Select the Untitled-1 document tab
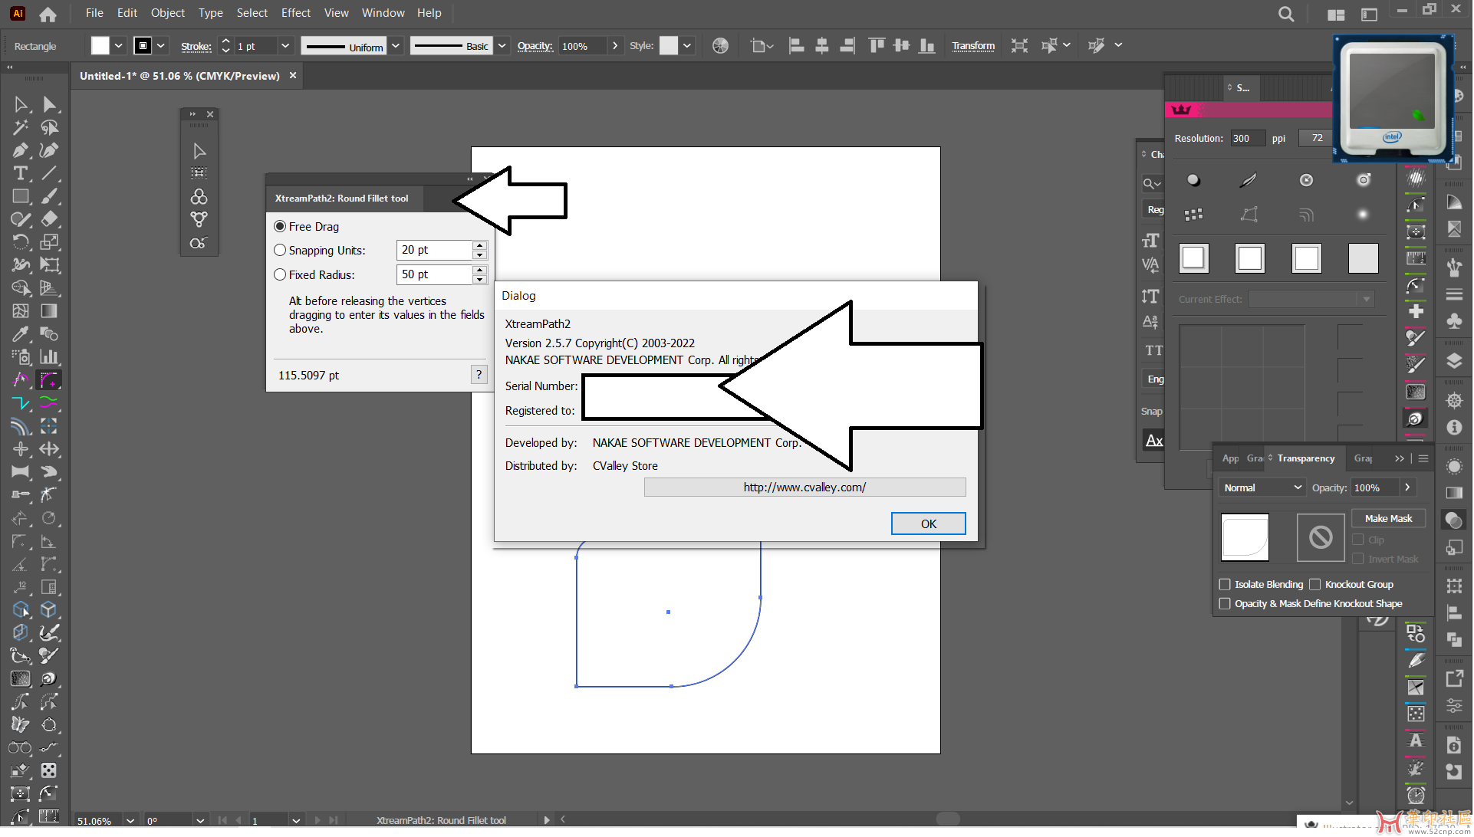 (179, 76)
